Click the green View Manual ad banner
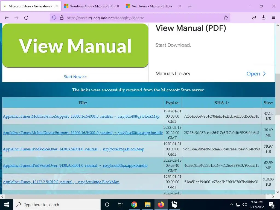This screenshot has width=280, height=210. tap(75, 46)
